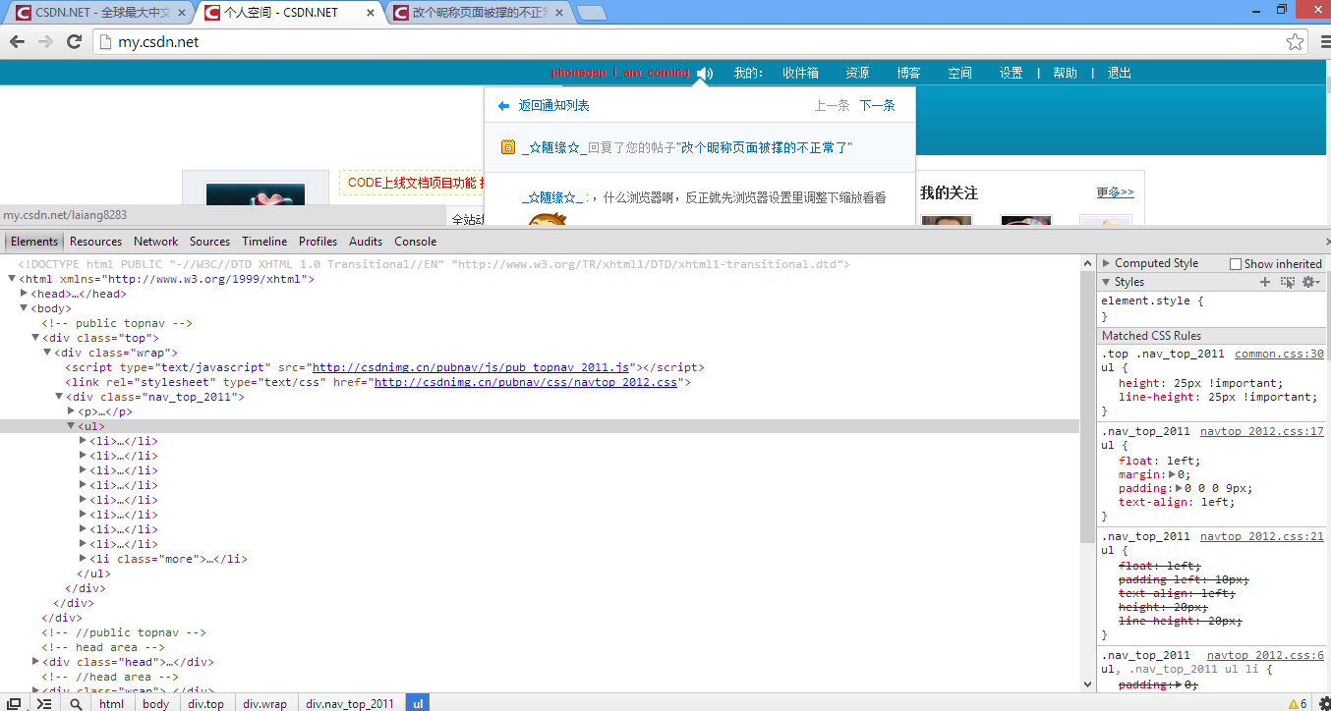This screenshot has width=1331, height=711.
Task: Collapse the body node triangle
Action: click(24, 308)
